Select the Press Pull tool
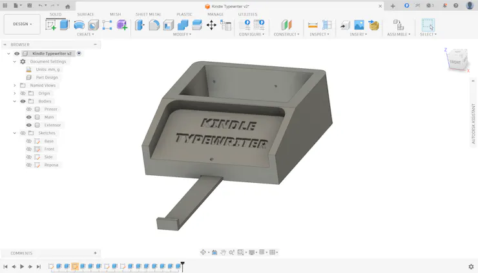 pyautogui.click(x=140, y=25)
